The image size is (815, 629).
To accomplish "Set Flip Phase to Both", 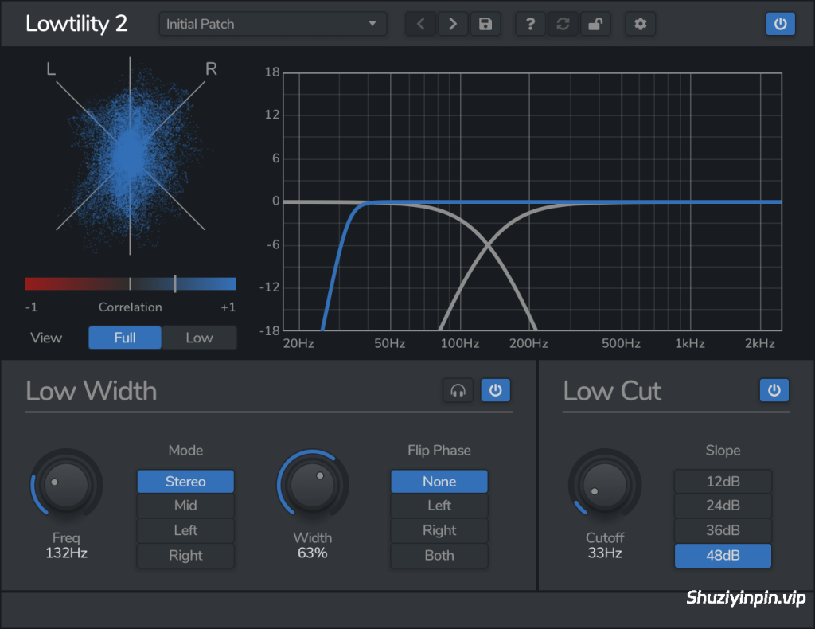I will pos(439,555).
